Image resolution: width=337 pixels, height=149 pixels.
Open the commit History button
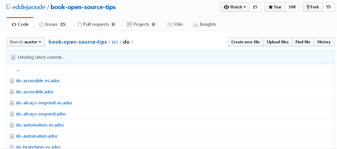324,42
